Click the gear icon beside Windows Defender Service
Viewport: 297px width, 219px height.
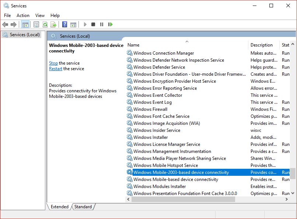pos(130,67)
